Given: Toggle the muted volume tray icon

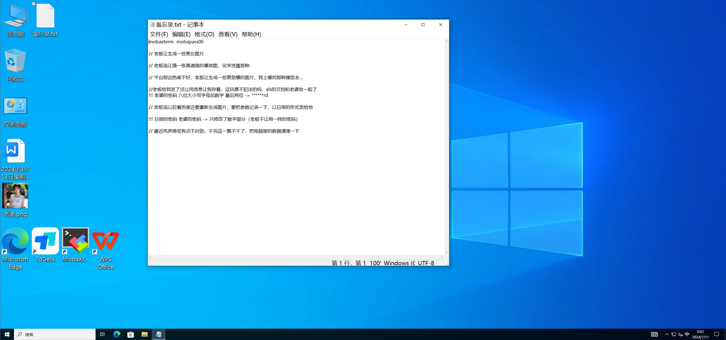Looking at the screenshot, I should pos(680,335).
